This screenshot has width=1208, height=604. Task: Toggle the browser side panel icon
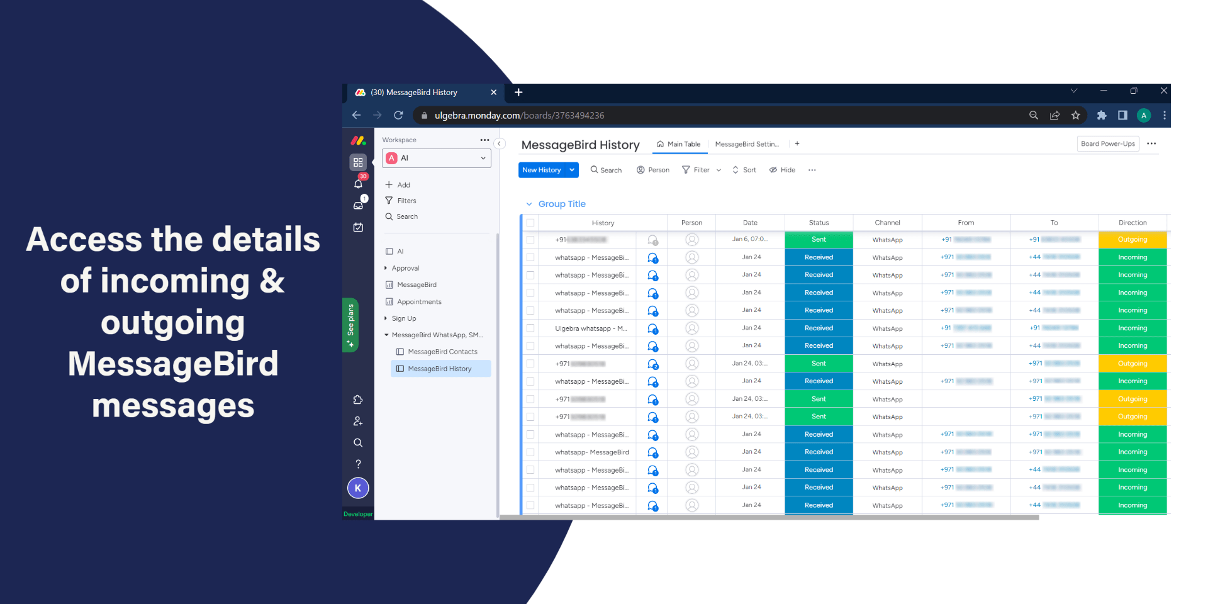[x=1122, y=115]
